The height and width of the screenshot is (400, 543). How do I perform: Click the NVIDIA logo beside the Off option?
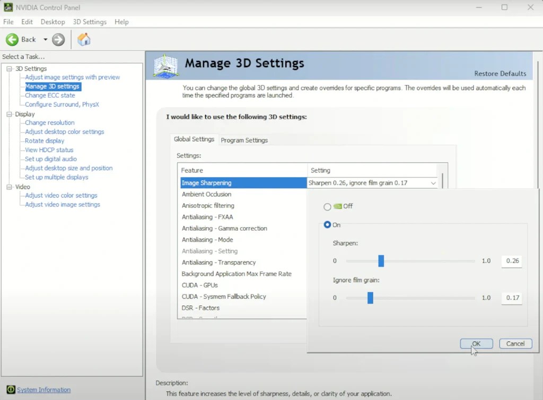[338, 207]
